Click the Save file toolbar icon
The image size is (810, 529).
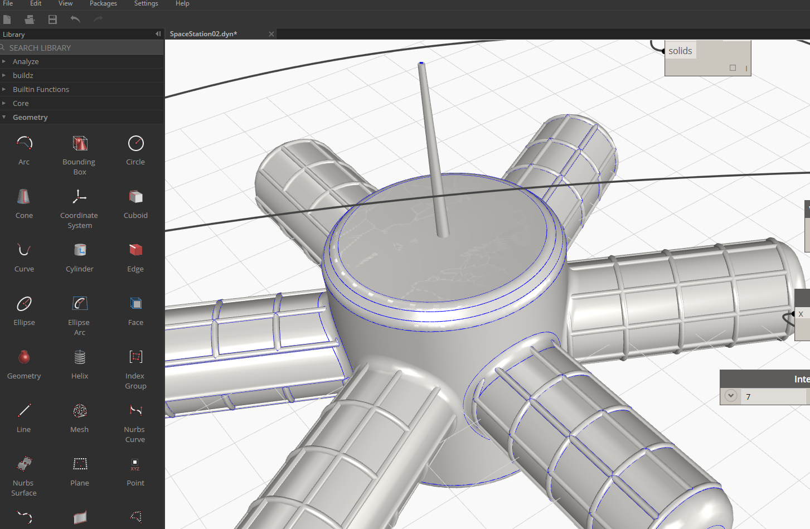click(52, 19)
